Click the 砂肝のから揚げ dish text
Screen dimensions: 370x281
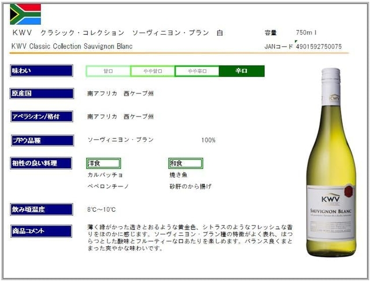[190, 186]
